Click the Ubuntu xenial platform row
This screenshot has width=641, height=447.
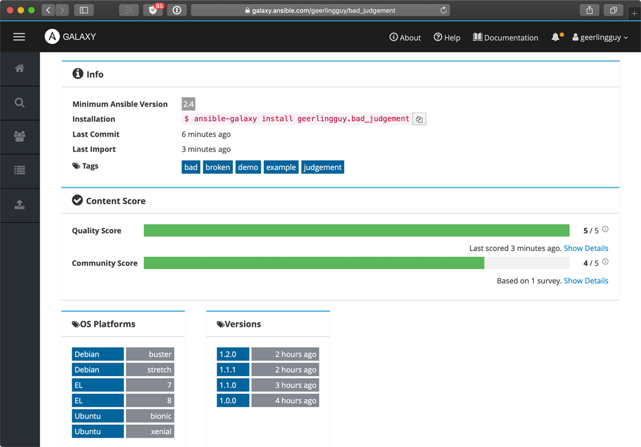coord(123,432)
